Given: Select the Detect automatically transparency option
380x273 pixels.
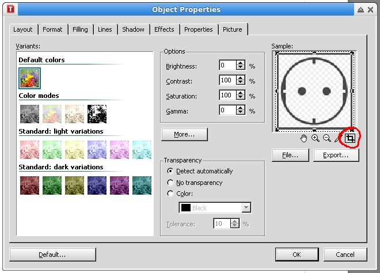Looking at the screenshot, I should (x=170, y=171).
